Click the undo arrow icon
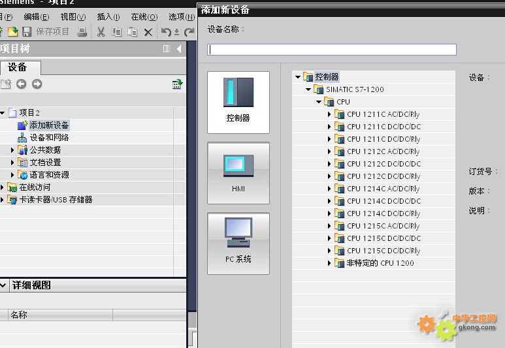 (x=166, y=32)
